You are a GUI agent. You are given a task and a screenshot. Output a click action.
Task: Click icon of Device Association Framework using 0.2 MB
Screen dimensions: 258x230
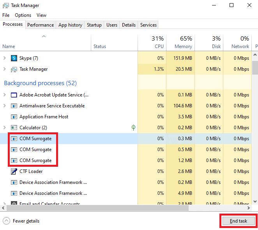[x=14, y=182]
